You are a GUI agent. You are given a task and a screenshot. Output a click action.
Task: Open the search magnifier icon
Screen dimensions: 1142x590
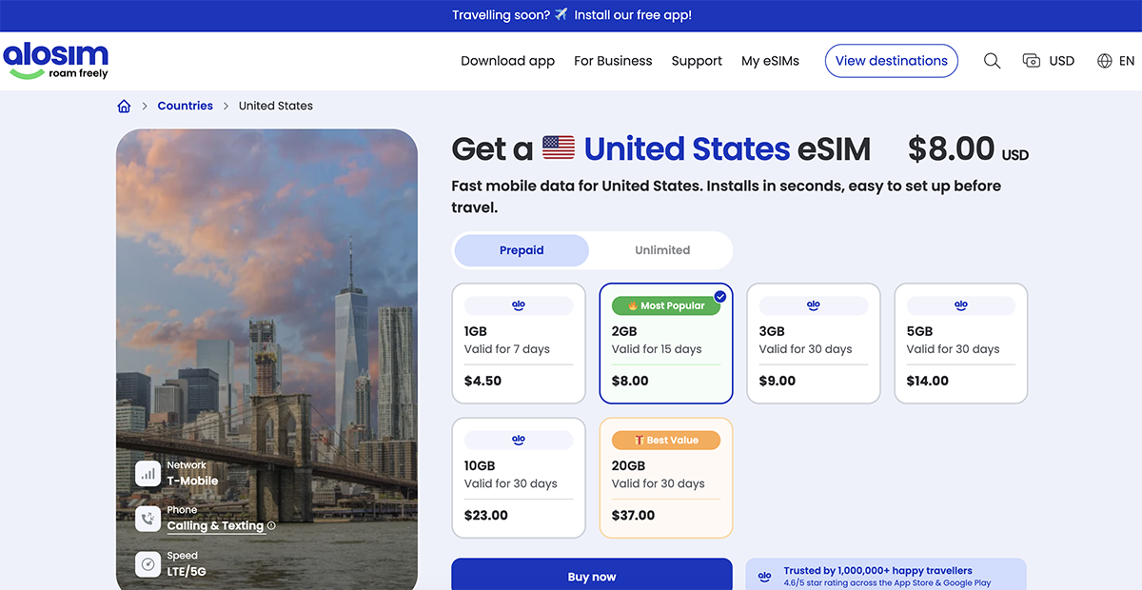pyautogui.click(x=992, y=61)
